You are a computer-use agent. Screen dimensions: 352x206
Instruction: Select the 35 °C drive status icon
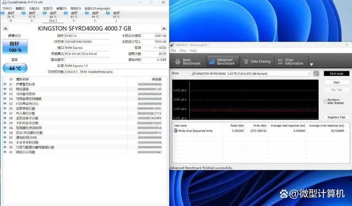click(x=23, y=13)
